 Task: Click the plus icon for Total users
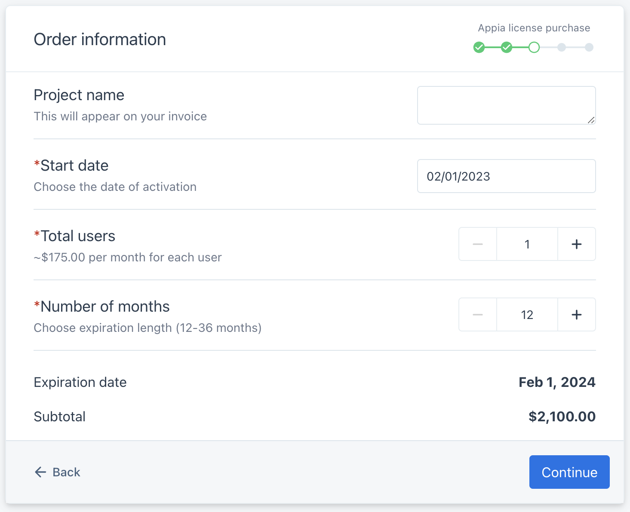point(576,244)
